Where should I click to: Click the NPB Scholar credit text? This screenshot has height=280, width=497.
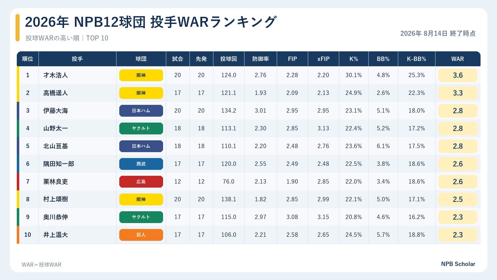pos(458,264)
